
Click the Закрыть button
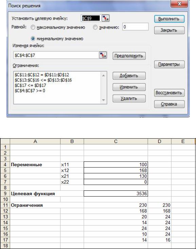click(x=169, y=30)
